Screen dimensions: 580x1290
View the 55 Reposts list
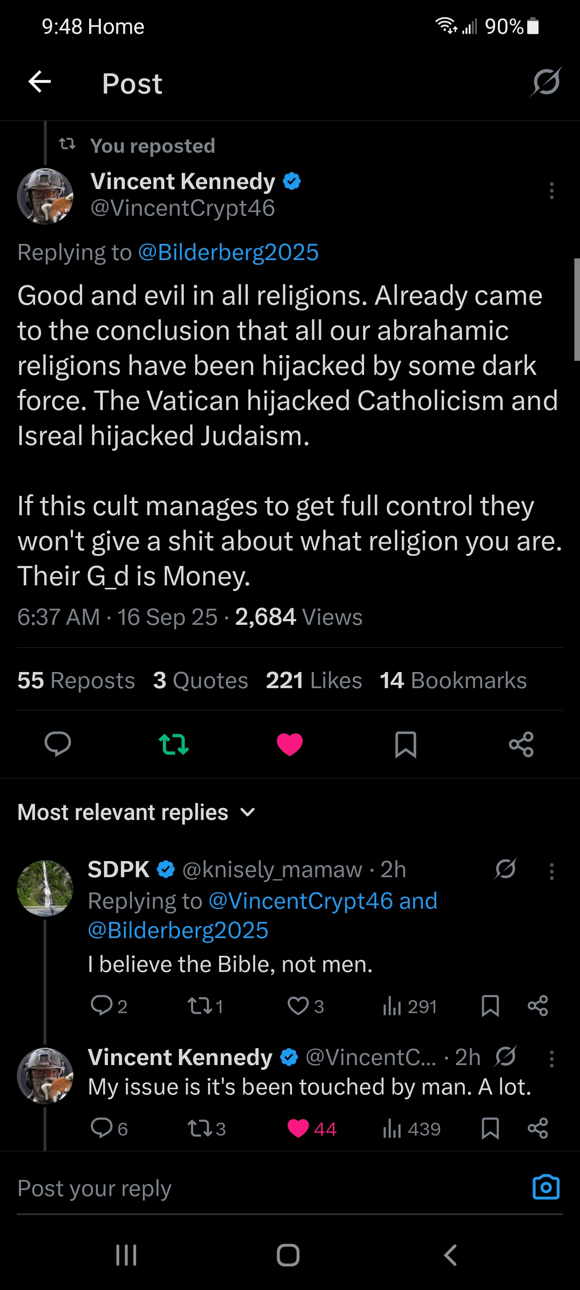tap(76, 680)
